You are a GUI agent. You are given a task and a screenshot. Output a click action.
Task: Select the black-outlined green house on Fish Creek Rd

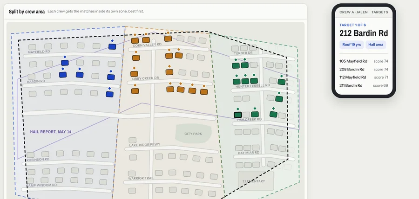pos(238,115)
